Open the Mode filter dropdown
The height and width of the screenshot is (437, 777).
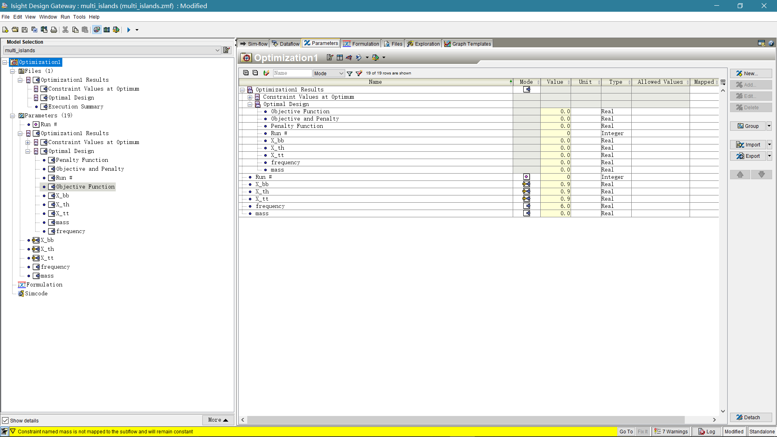(x=329, y=73)
